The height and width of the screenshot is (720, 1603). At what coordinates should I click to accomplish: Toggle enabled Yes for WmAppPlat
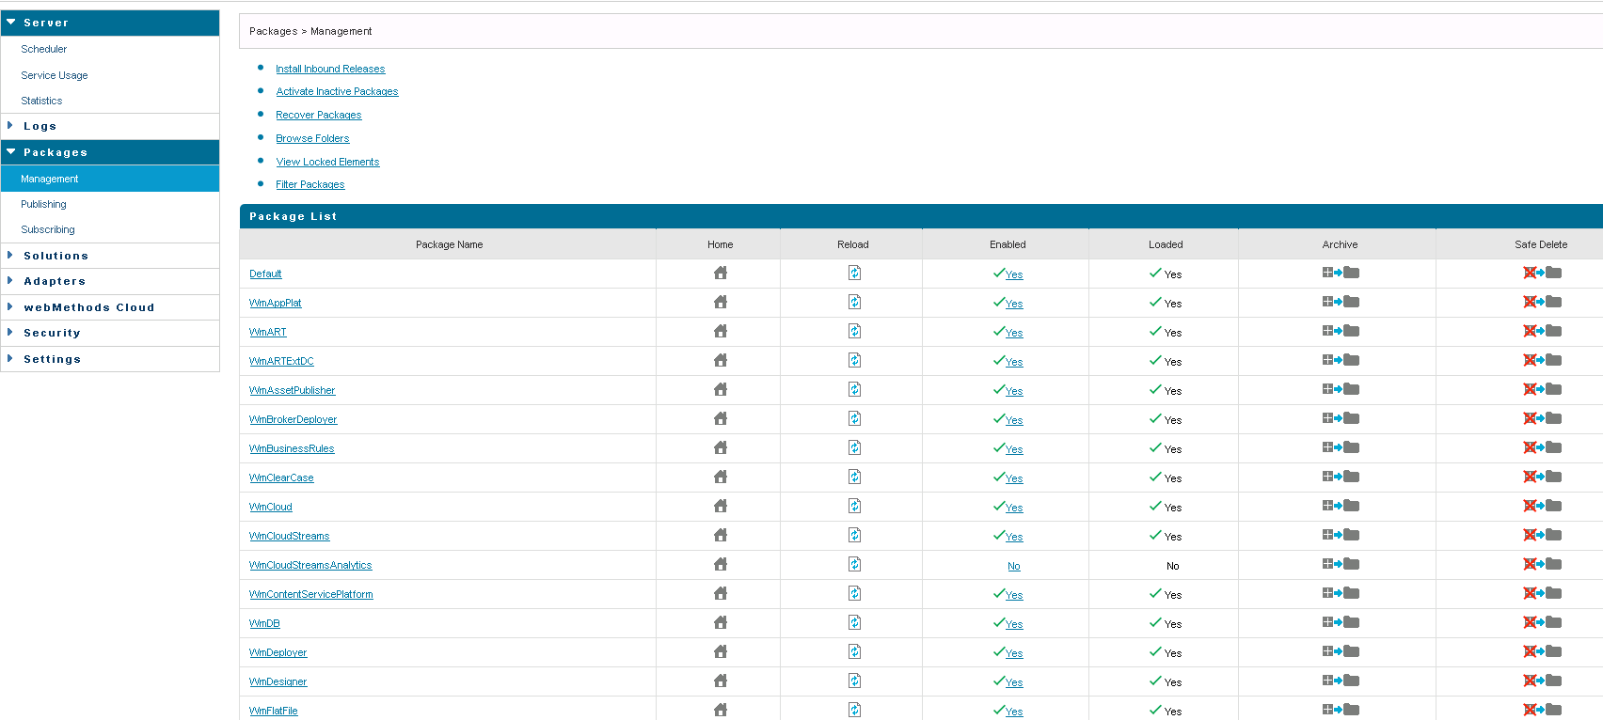pos(1014,304)
